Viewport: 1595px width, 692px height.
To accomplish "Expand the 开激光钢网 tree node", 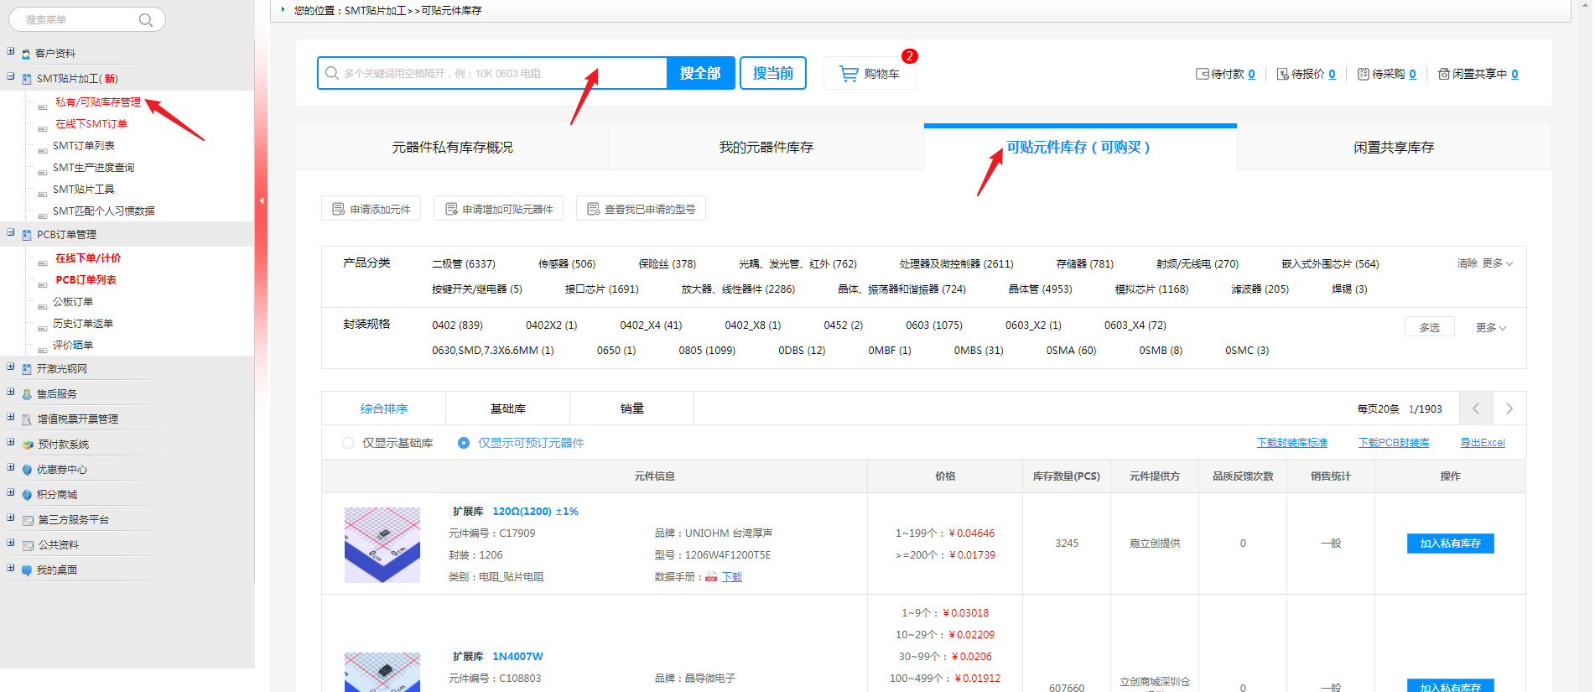I will click(11, 367).
